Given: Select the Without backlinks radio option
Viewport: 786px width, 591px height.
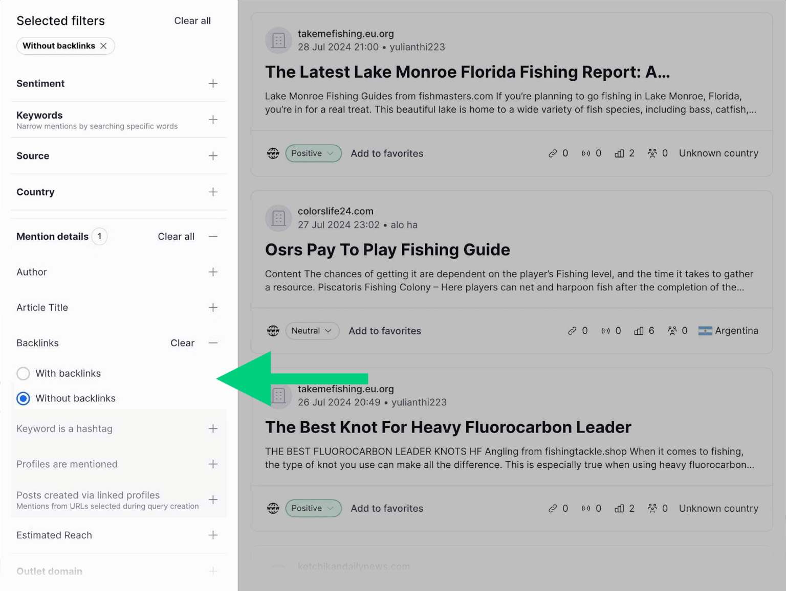Looking at the screenshot, I should [x=24, y=398].
